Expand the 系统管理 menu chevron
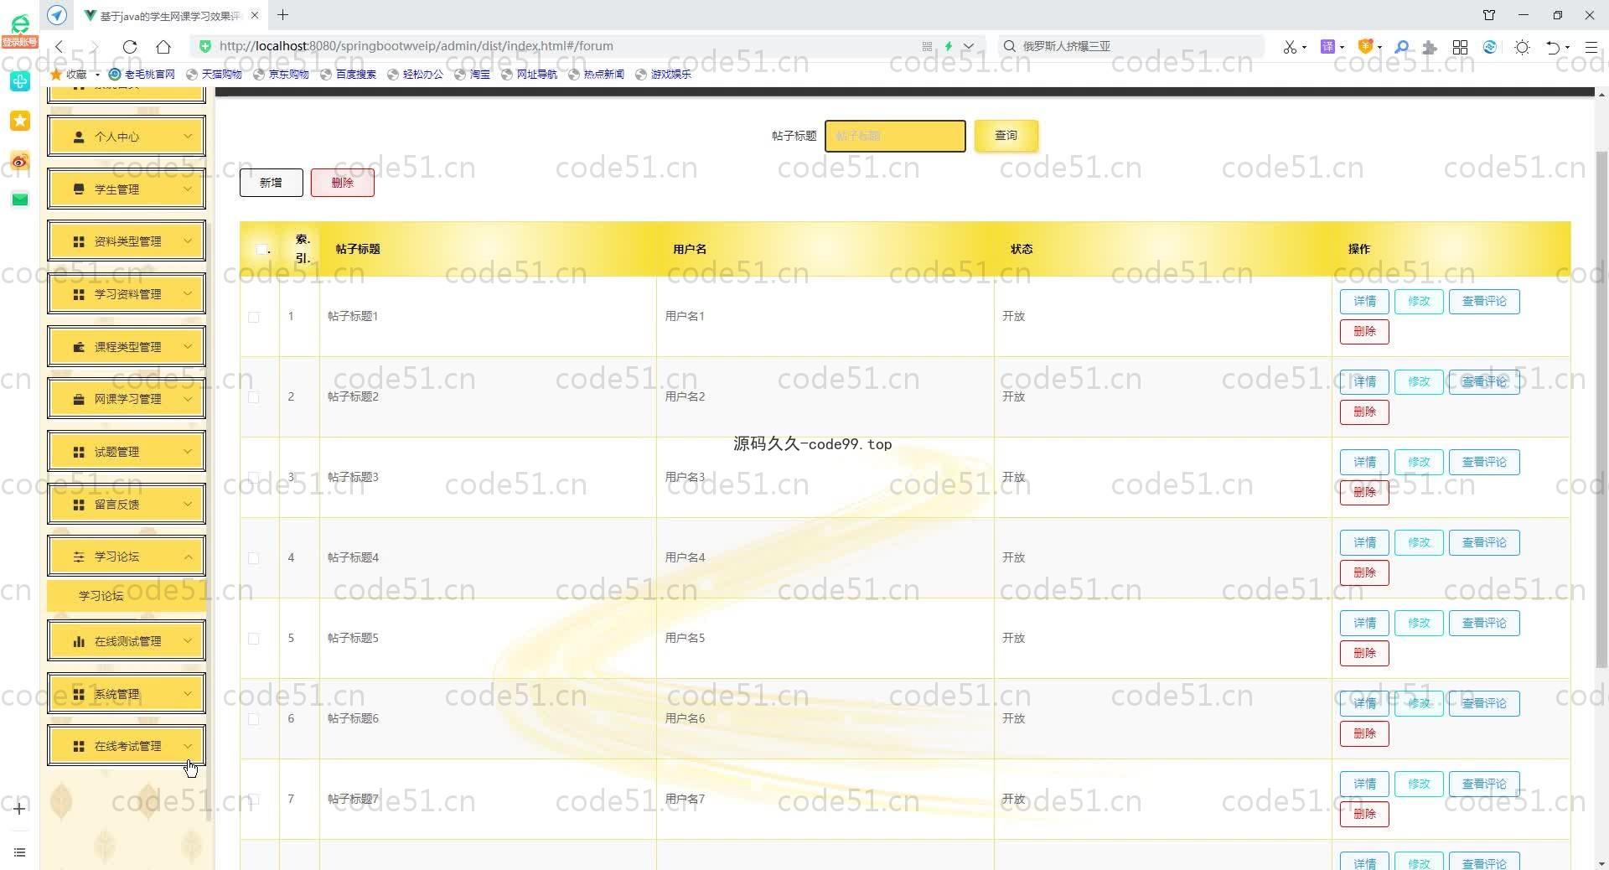Screen dimensions: 1609x870 click(188, 694)
